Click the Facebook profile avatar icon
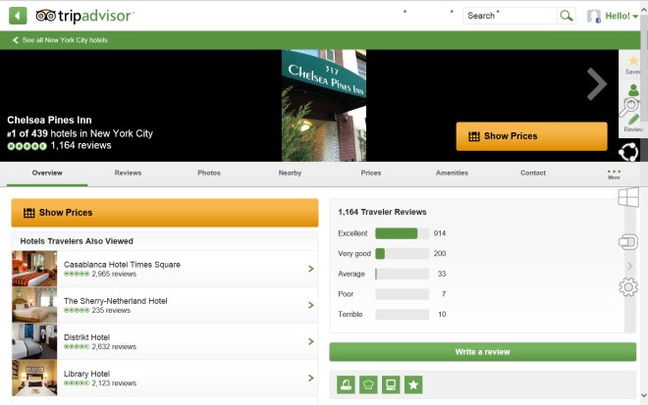 594,16
